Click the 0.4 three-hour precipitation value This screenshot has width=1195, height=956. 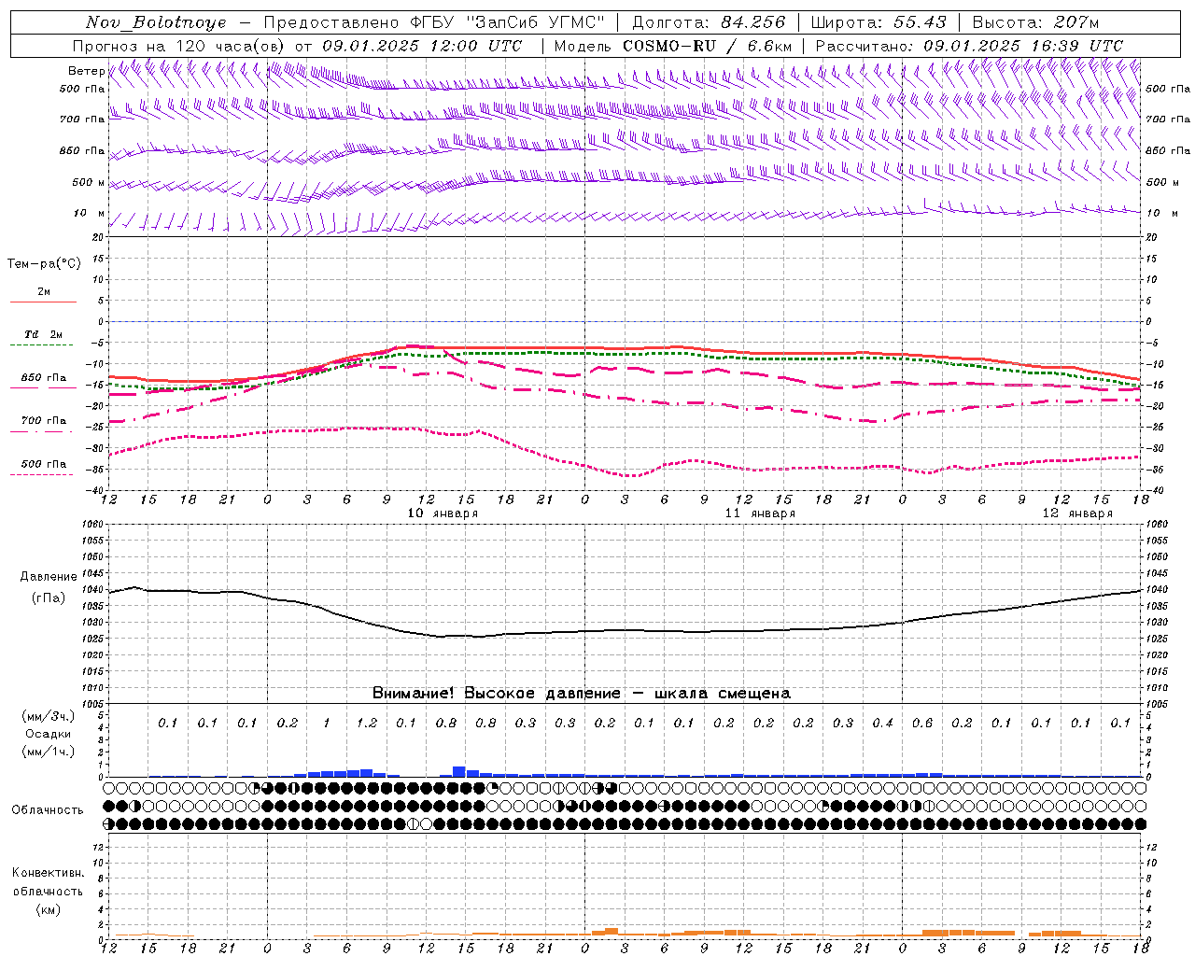click(882, 723)
